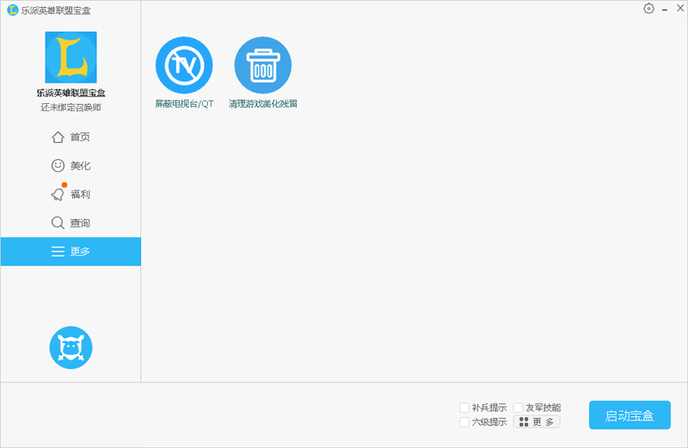The image size is (688, 448).
Task: Open settings via the gear icon
Action: (x=648, y=9)
